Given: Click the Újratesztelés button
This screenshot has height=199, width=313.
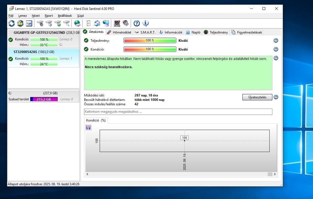Looking at the screenshot, I should 257,97.
